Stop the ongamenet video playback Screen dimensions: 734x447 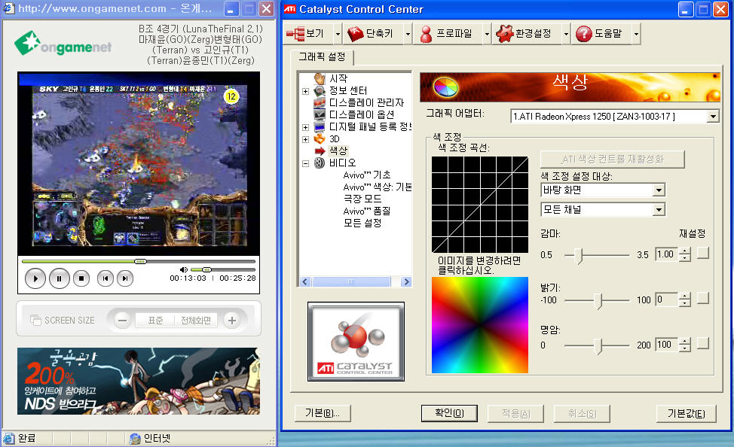(x=81, y=278)
